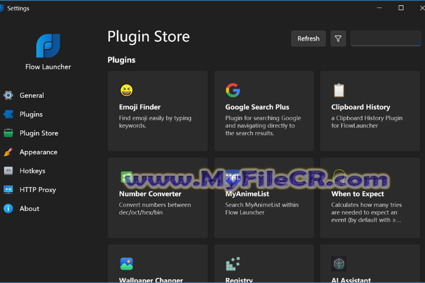Open the AI Assistant plugin title
The width and height of the screenshot is (425, 283).
coord(351,280)
